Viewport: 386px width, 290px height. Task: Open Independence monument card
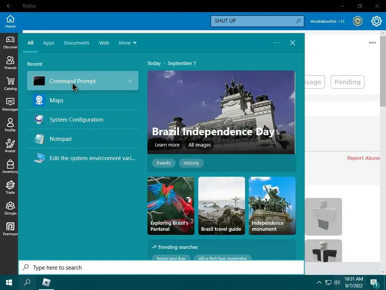click(272, 206)
